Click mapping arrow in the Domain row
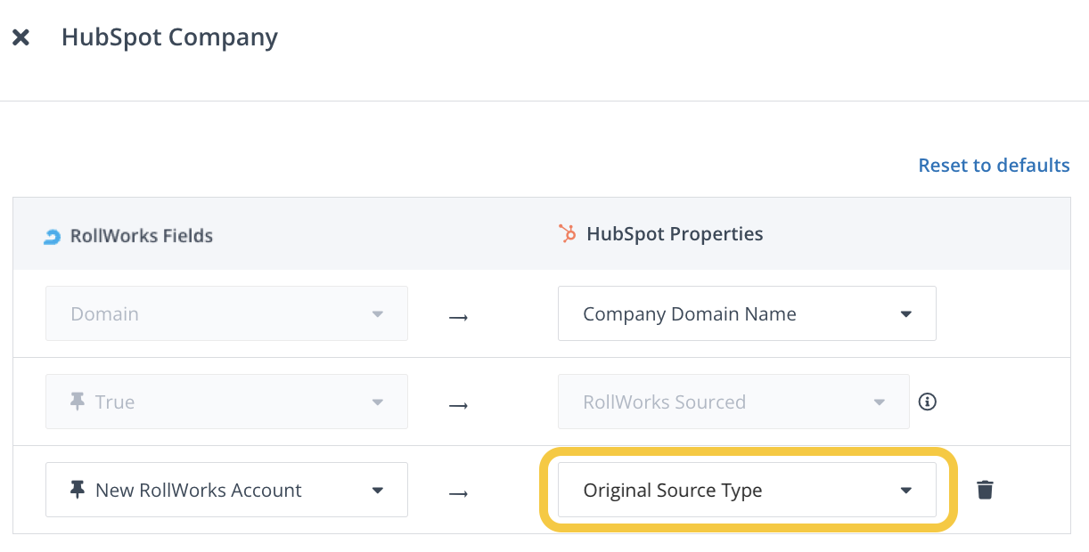 point(458,316)
